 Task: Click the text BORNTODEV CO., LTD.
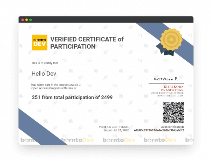(x=170, y=96)
